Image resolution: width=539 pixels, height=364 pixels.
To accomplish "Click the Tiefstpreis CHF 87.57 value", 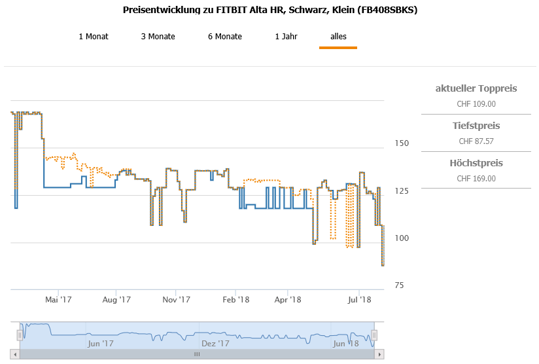I will coord(476,141).
